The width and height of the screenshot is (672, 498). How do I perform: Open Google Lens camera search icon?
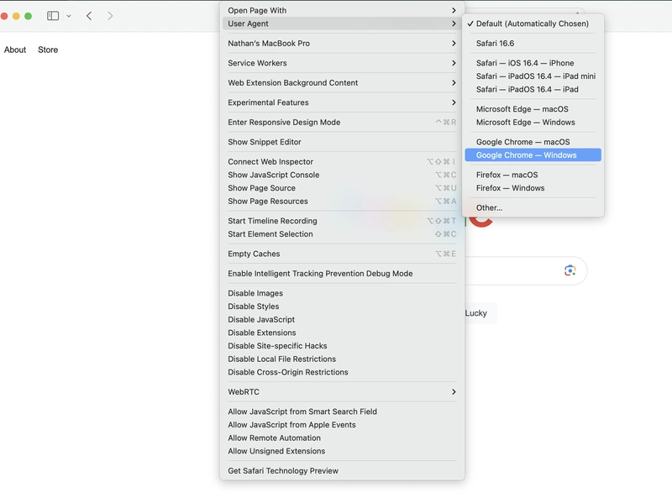pyautogui.click(x=570, y=270)
